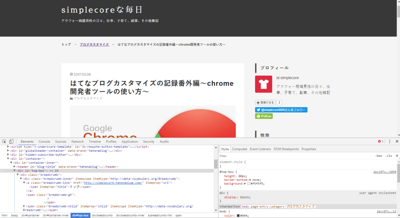Expand the background property triangle
The width and height of the screenshot is (400, 218).
coord(245,184)
